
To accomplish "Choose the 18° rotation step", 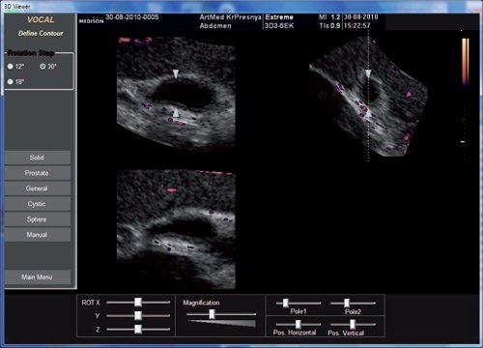I will (x=11, y=82).
